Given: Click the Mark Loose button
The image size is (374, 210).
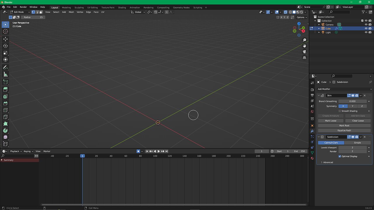Looking at the screenshot, I should tap(331, 121).
